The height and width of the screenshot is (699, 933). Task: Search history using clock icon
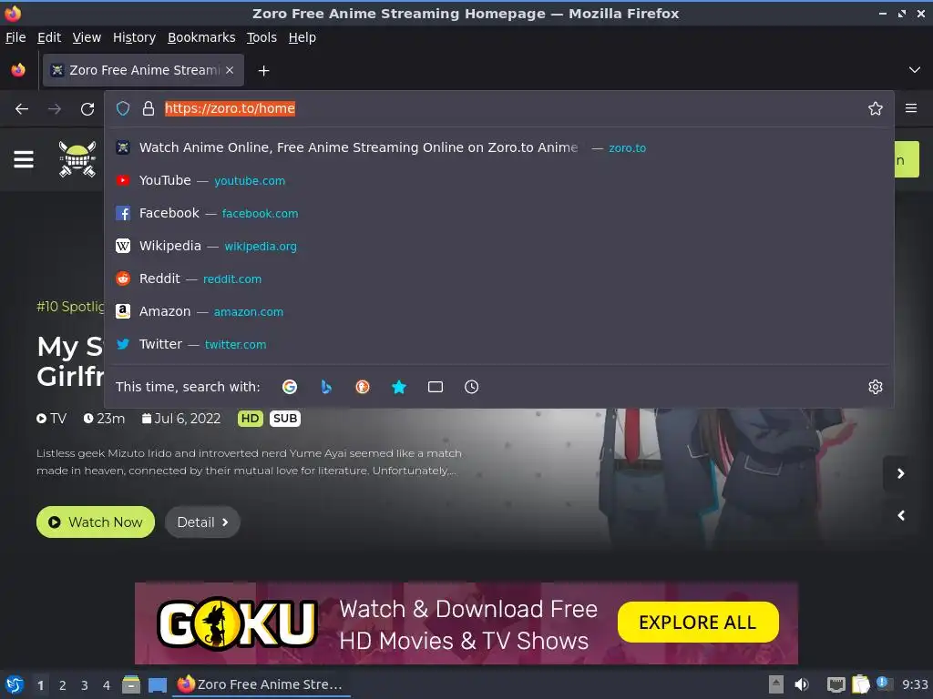click(x=471, y=387)
